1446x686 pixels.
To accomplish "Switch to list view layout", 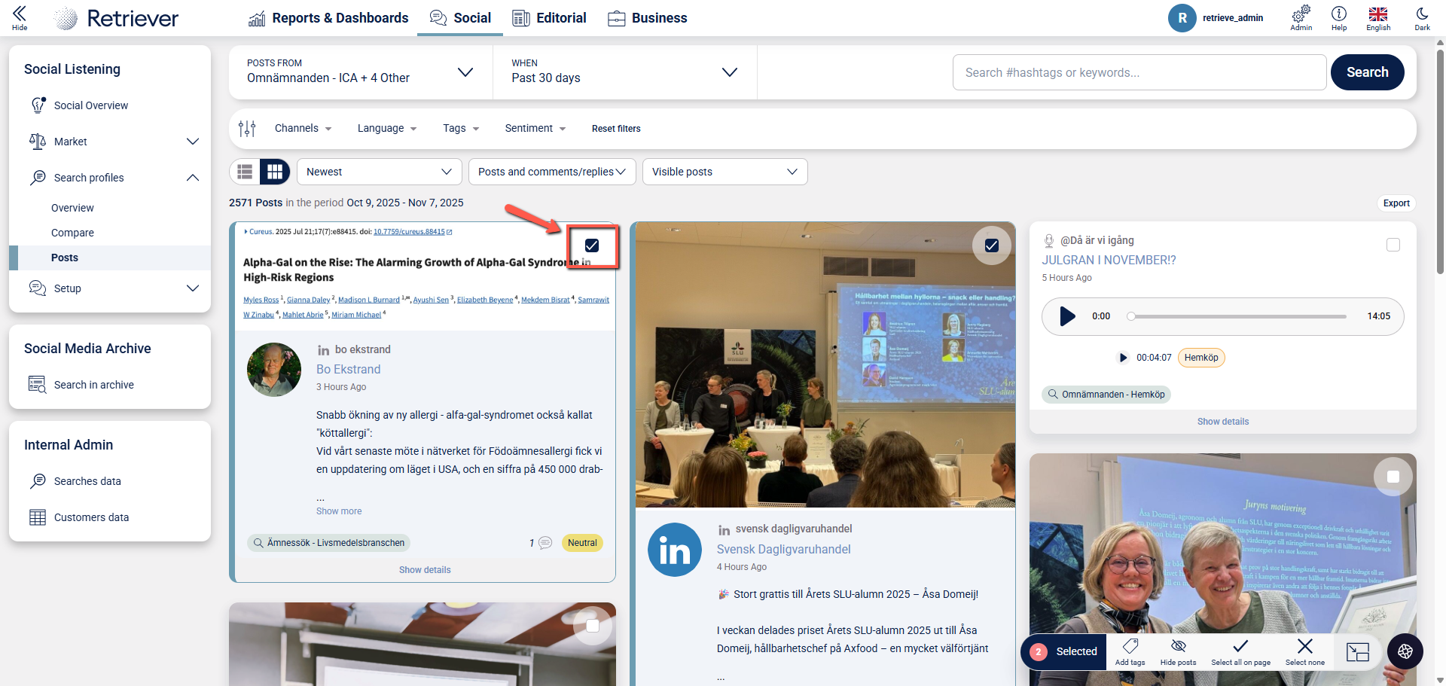I will [x=245, y=172].
